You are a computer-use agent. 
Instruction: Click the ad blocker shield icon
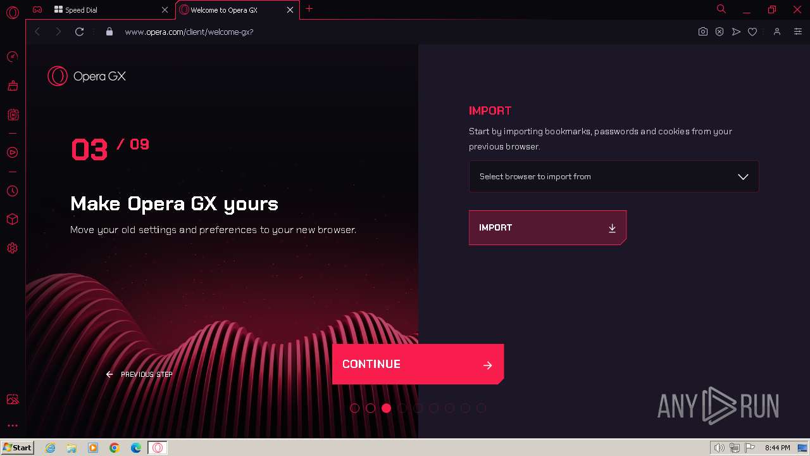pos(720,32)
